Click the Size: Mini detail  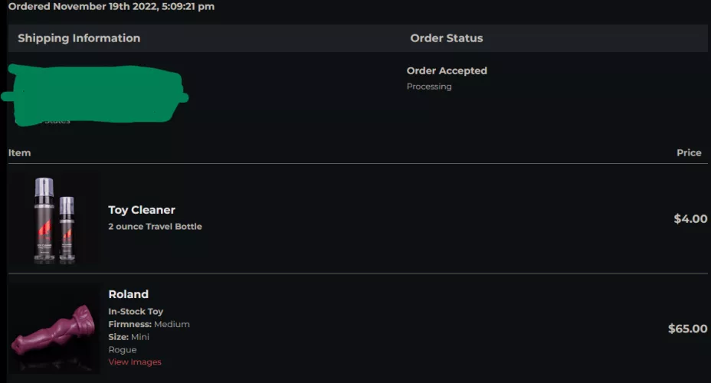coord(129,337)
